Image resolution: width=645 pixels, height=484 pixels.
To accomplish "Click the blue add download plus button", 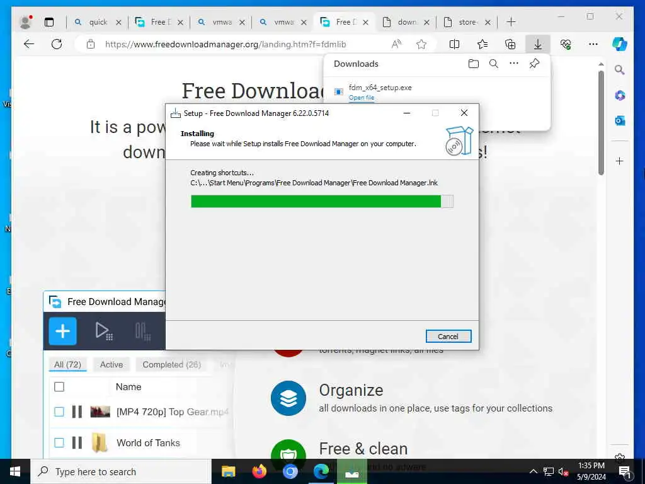I will tap(62, 331).
